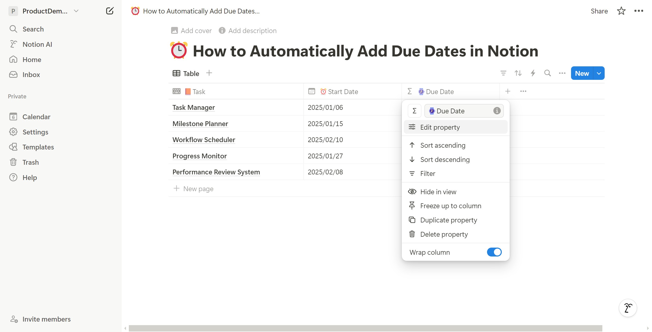Open Search in the sidebar
Image resolution: width=652 pixels, height=332 pixels.
coord(33,29)
